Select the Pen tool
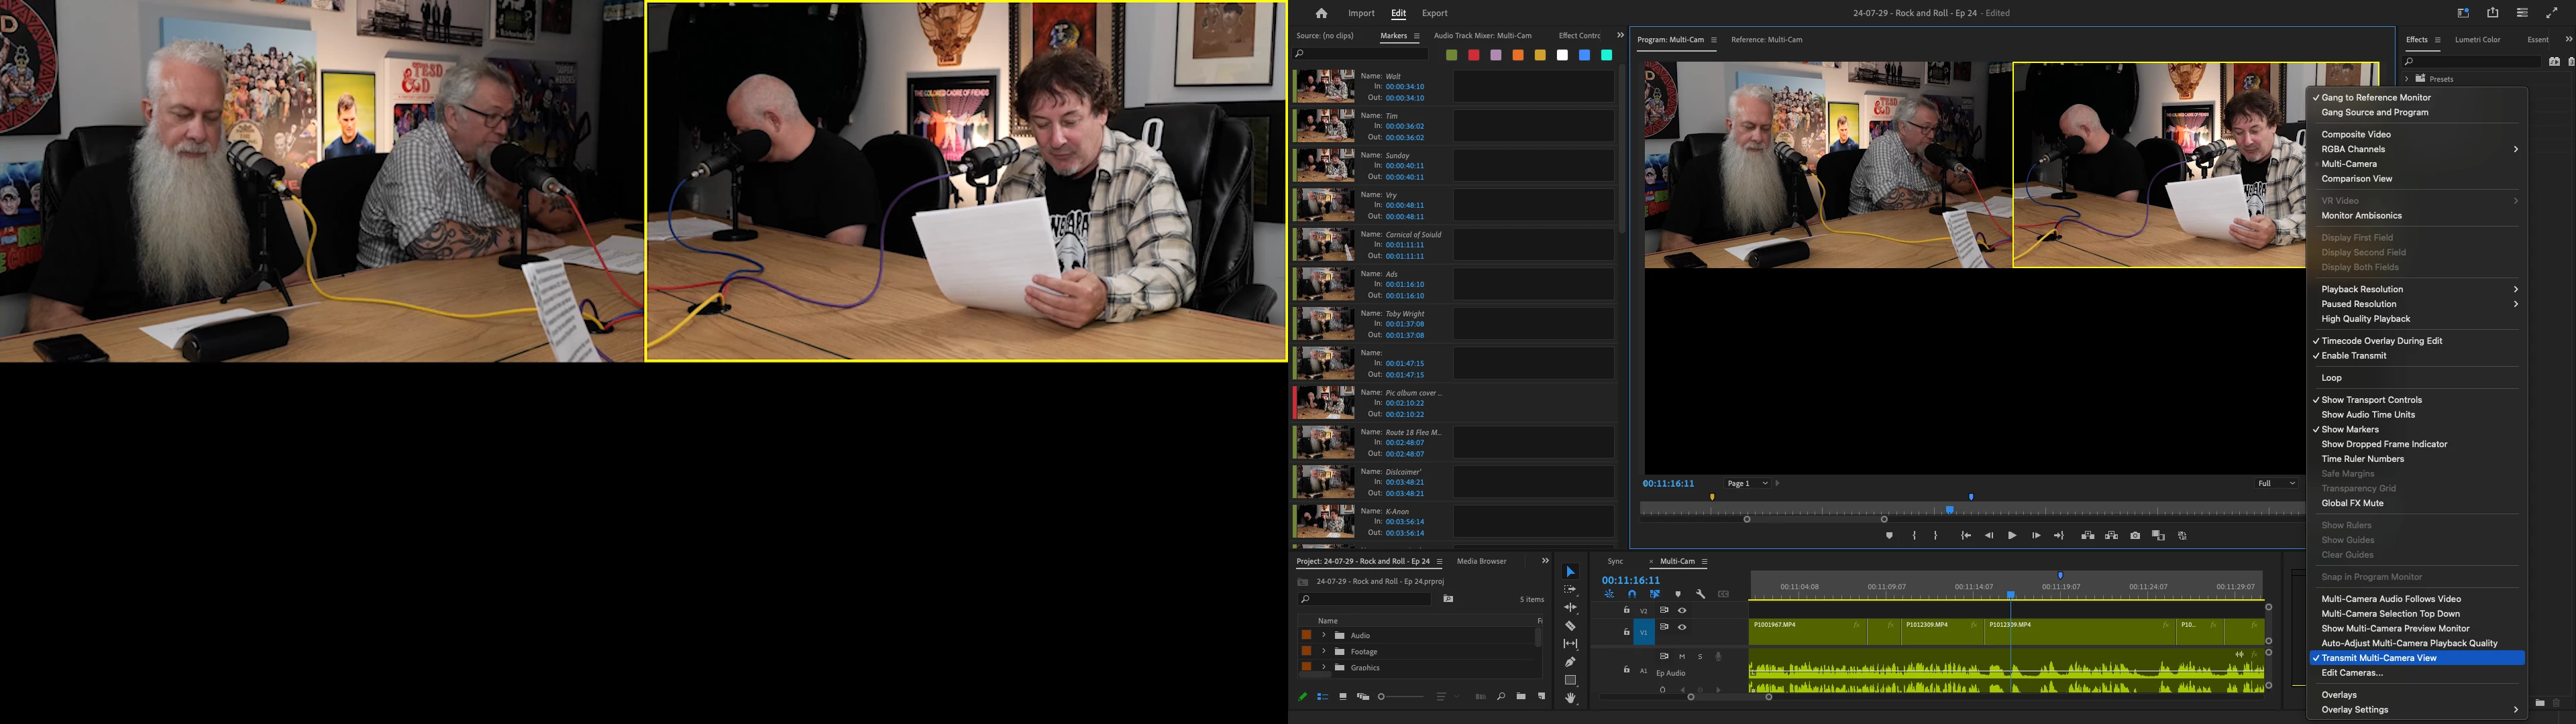The width and height of the screenshot is (2576, 724). [1570, 662]
